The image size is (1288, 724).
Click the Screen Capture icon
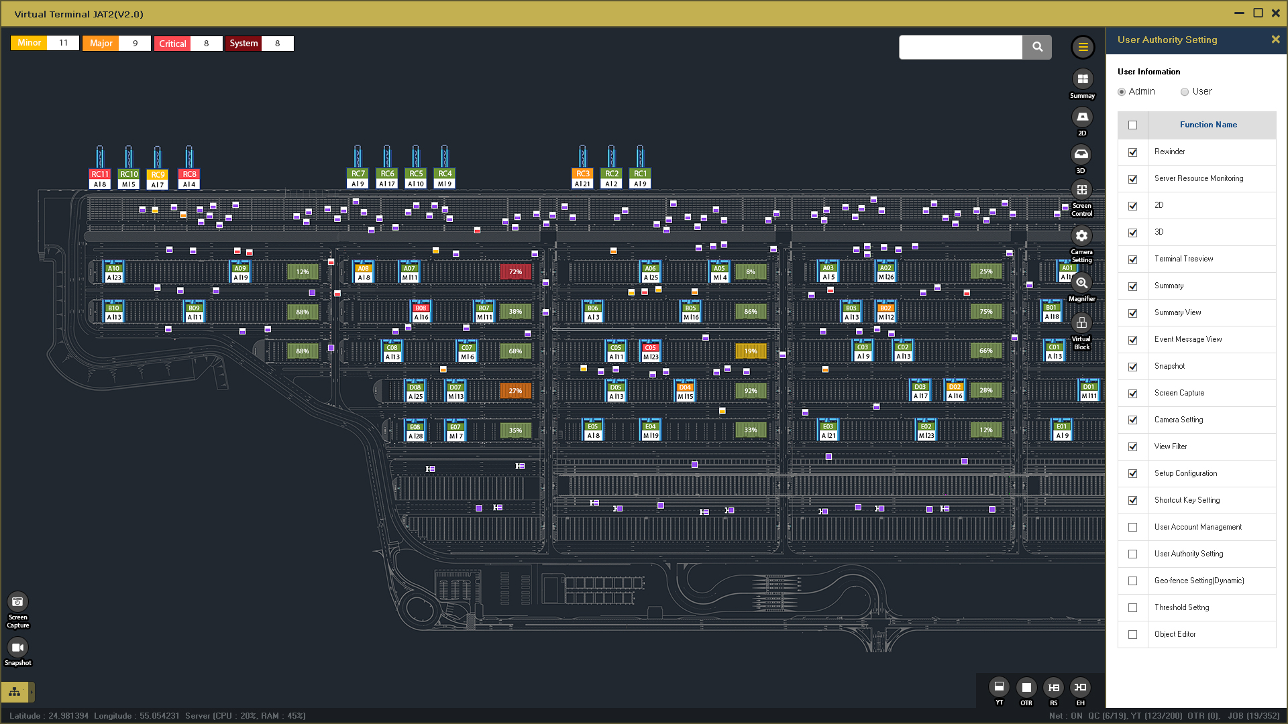pos(17,602)
